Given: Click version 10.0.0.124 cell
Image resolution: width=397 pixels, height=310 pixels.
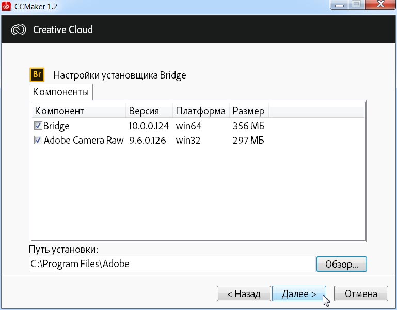Looking at the screenshot, I should [149, 126].
